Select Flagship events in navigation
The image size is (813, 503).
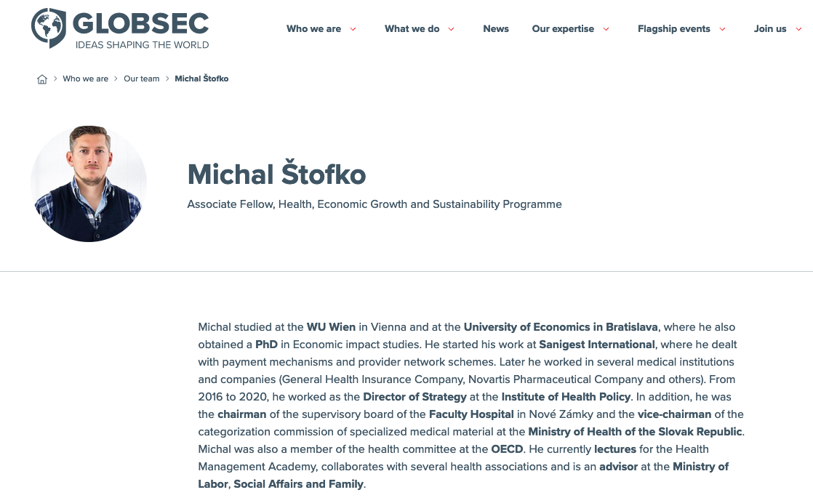[x=673, y=29]
